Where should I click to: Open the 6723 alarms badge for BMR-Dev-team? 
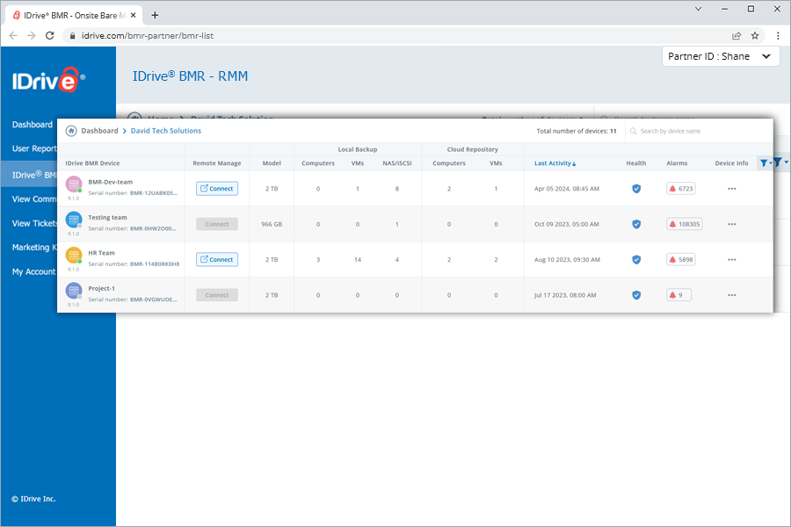tap(681, 189)
